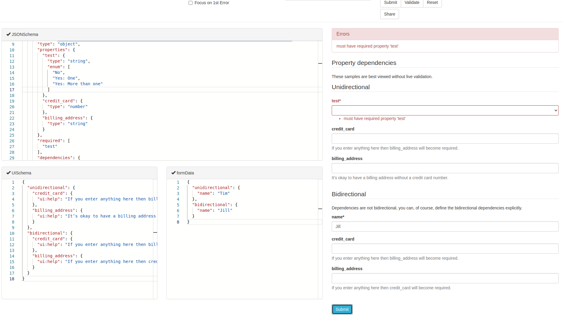This screenshot has height=321, width=564.
Task: Click the bidirectional billing_address input field
Action: pyautogui.click(x=445, y=278)
